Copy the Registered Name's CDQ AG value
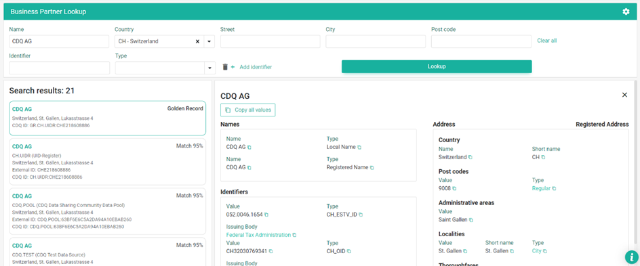This screenshot has height=266, width=640. [249, 167]
